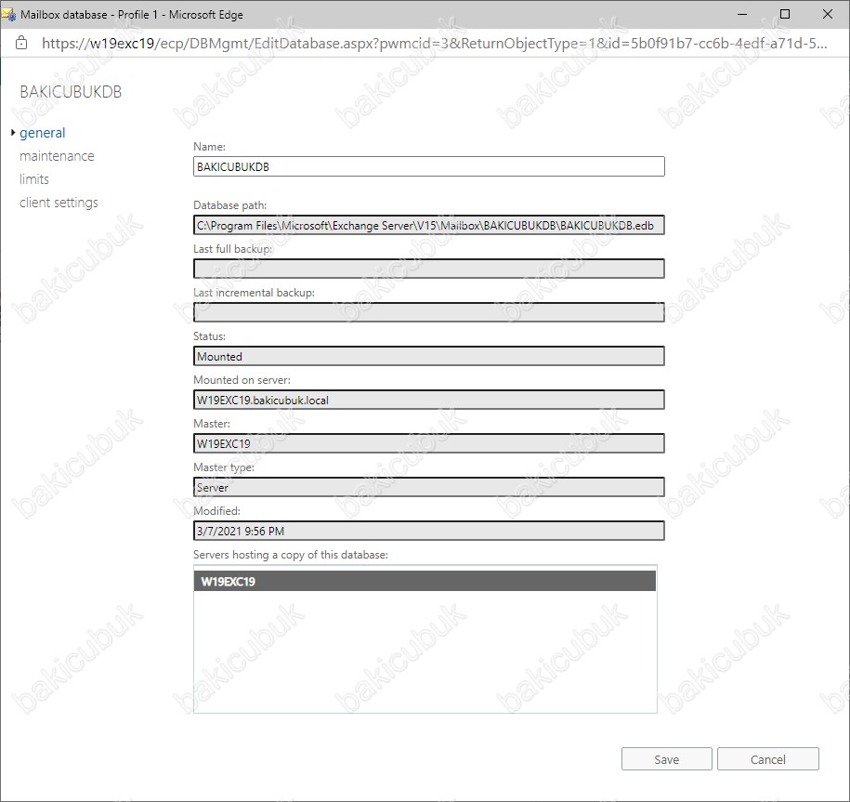Select W19EXC19 in servers hosting list
Screen dimensions: 850x802
pos(425,582)
